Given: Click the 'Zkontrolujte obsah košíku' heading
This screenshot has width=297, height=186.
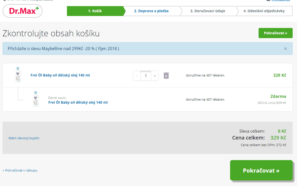Looking at the screenshot, I should pyautogui.click(x=51, y=34).
